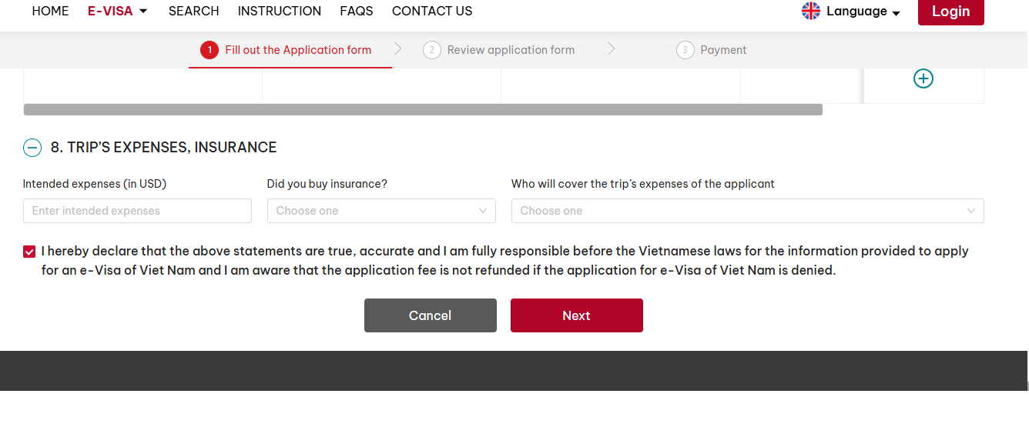Focus the Intended expenses input field

(137, 211)
